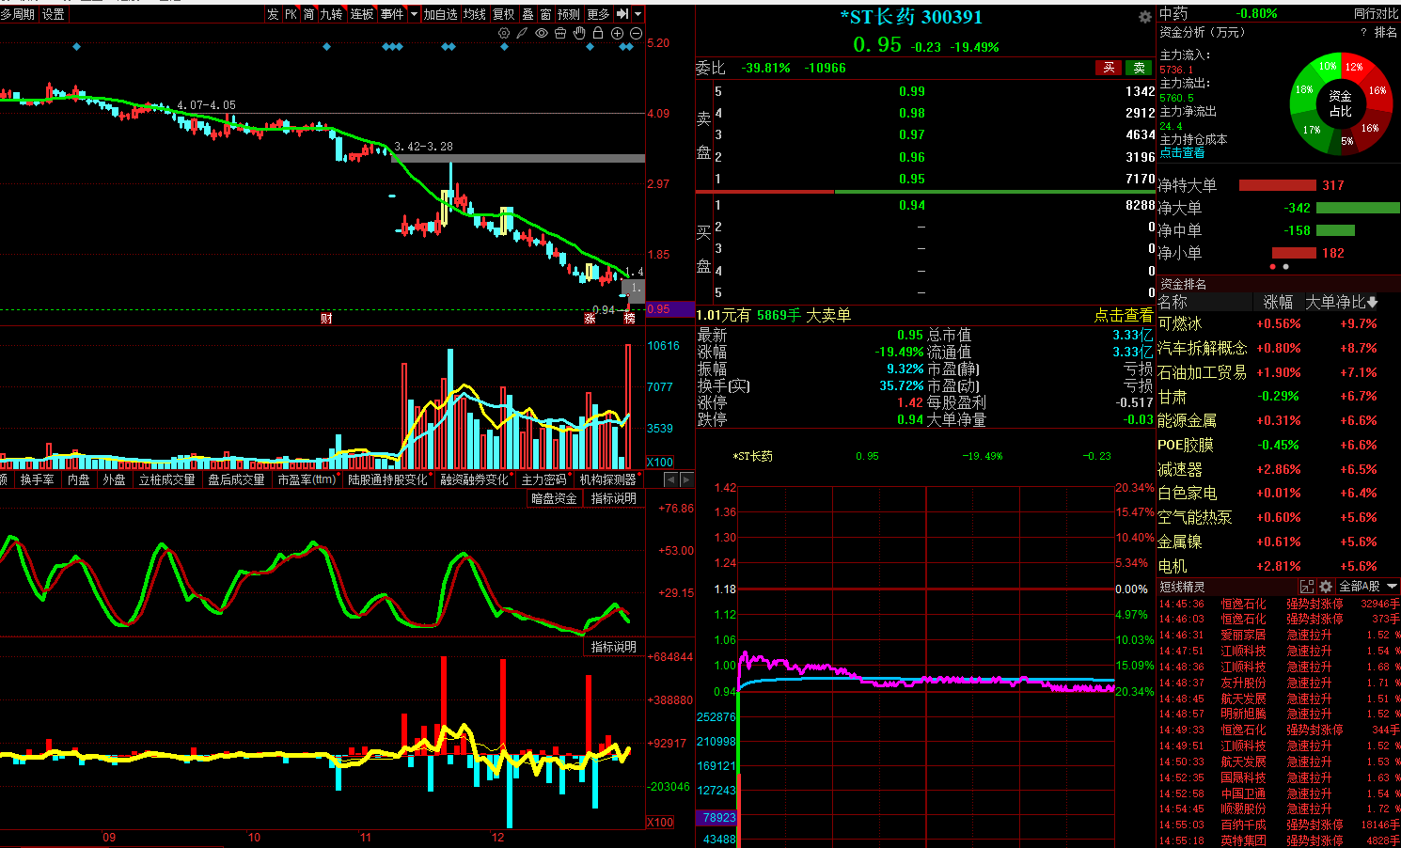Zoom out chart with minus icon
This screenshot has height=848, width=1401.
tap(636, 33)
